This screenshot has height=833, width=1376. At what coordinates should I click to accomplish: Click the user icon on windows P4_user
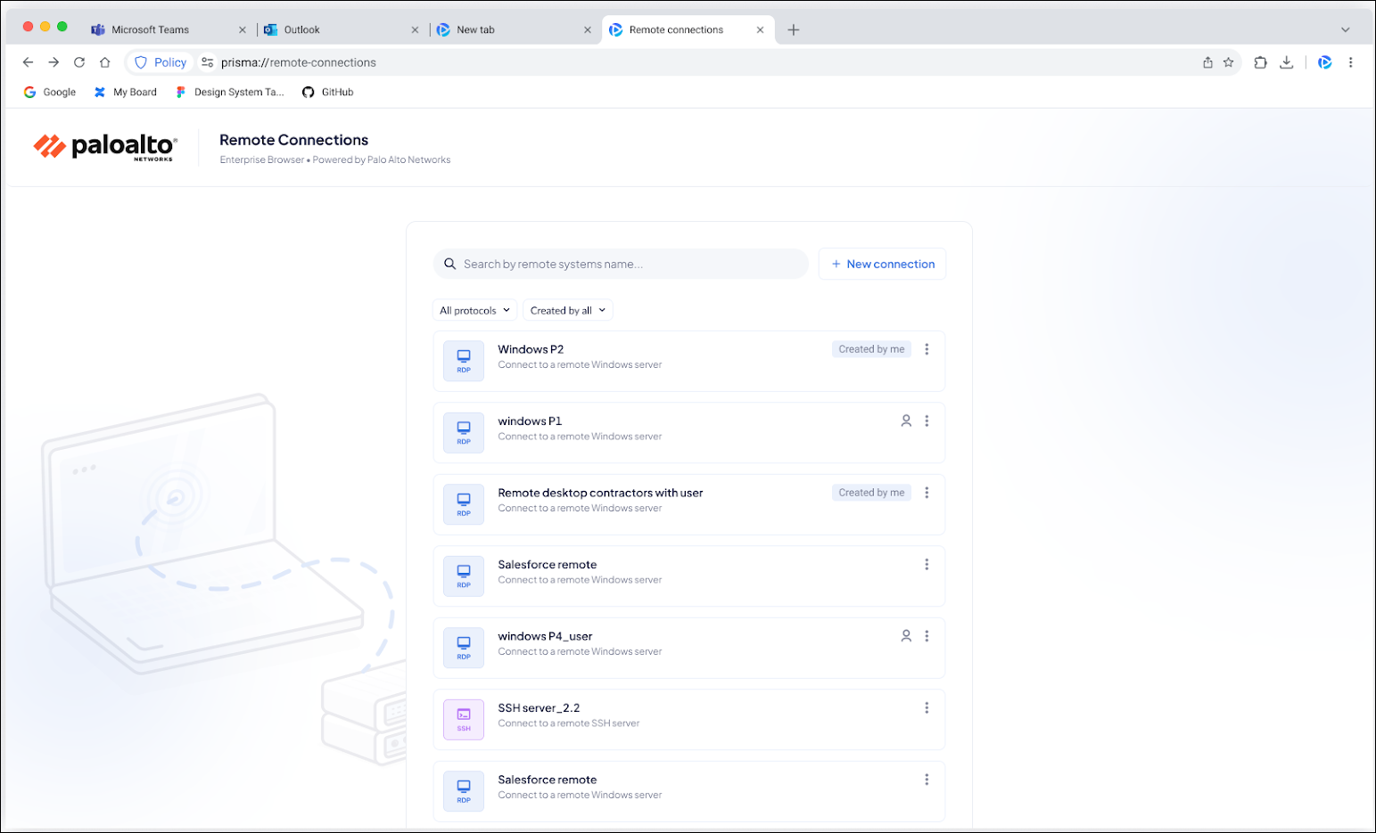point(906,636)
